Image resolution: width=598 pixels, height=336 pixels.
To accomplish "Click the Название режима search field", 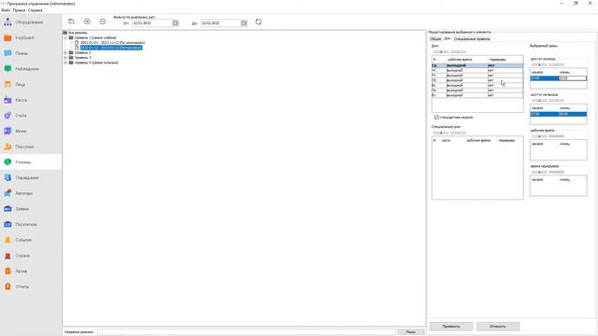I will coord(247,332).
